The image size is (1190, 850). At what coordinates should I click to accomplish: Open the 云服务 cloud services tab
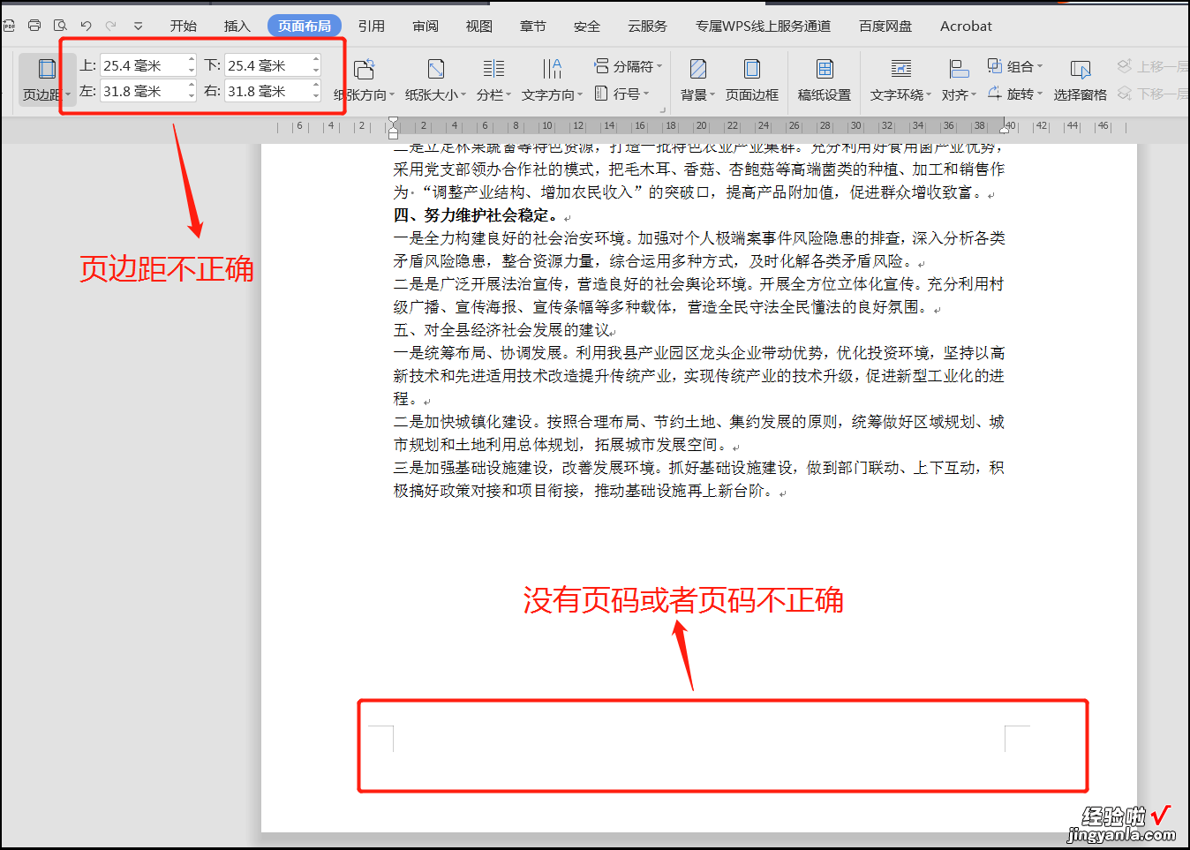[647, 26]
